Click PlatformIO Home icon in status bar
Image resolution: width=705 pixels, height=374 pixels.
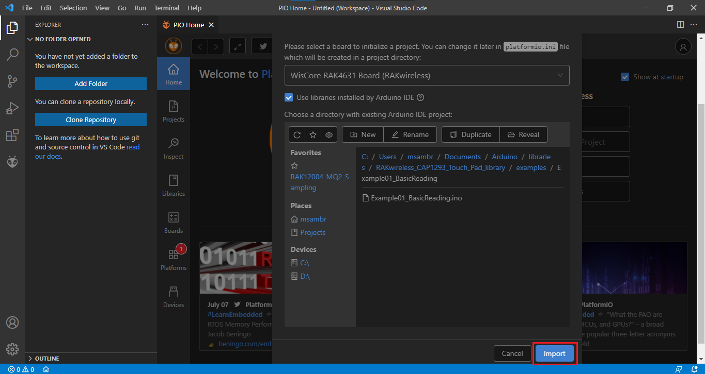tap(46, 369)
